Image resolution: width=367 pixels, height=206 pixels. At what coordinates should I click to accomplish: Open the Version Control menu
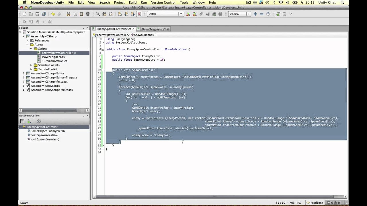[163, 3]
